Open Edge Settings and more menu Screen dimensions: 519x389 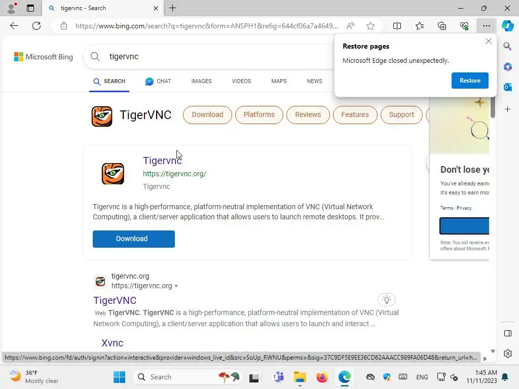click(x=486, y=26)
